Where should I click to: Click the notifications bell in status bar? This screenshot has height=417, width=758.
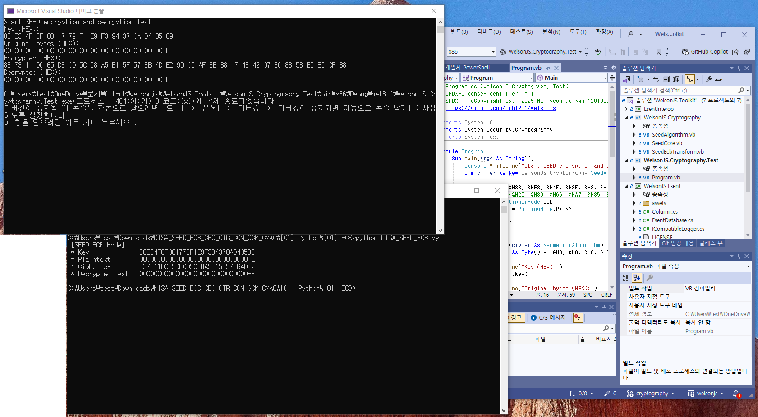pos(736,394)
